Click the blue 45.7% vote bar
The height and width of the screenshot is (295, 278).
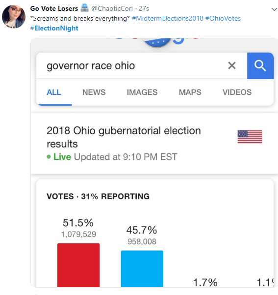tap(142, 268)
